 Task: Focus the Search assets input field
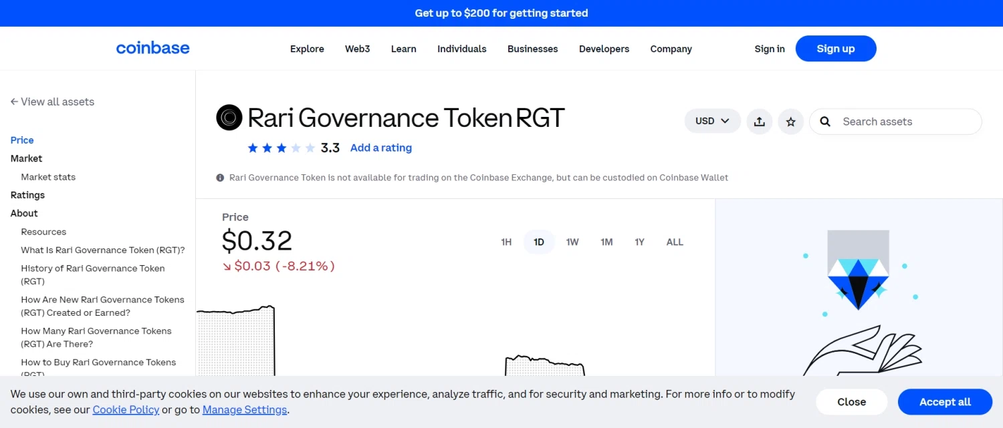(x=895, y=122)
